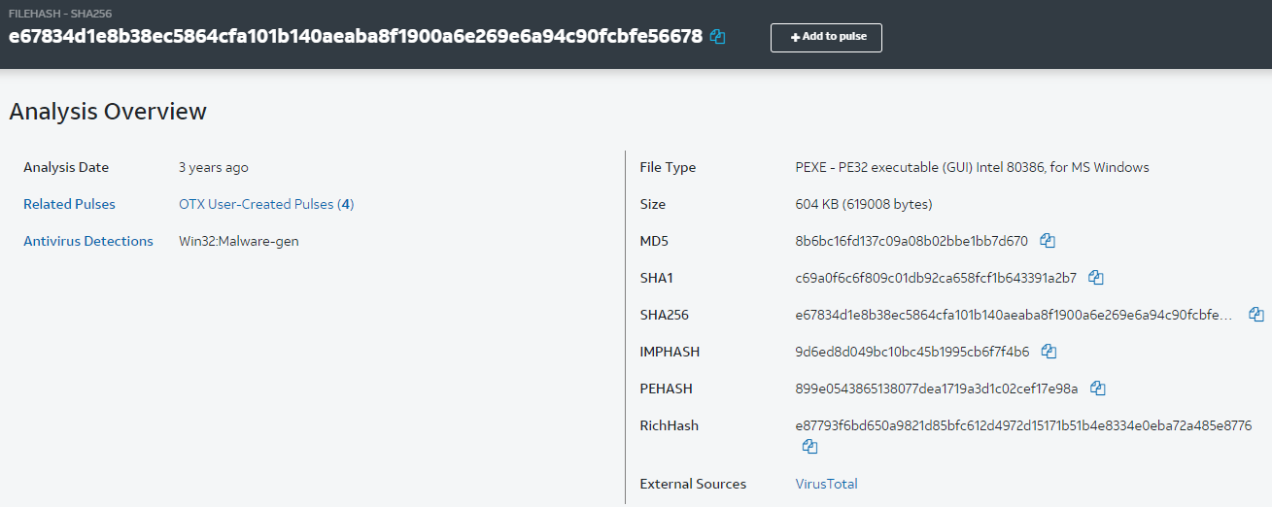Copy the truncated SHA256 row value
Viewport: 1272px width, 507px height.
tap(1256, 314)
